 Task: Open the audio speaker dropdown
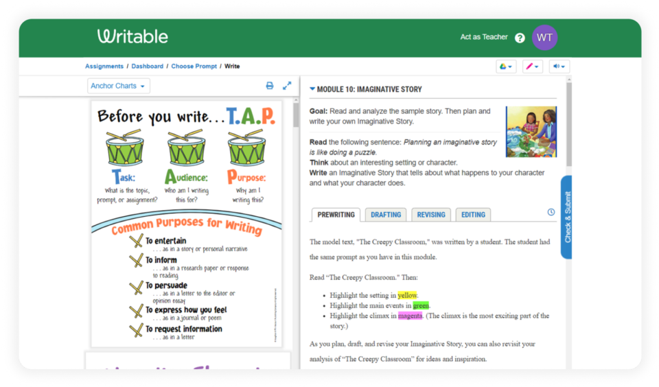point(559,67)
